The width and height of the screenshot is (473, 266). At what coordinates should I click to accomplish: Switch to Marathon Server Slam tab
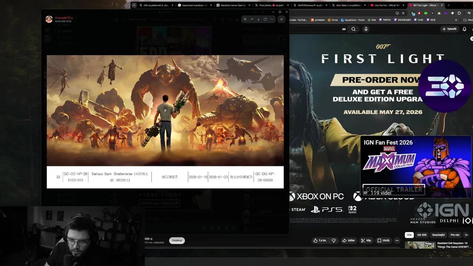(232, 5)
